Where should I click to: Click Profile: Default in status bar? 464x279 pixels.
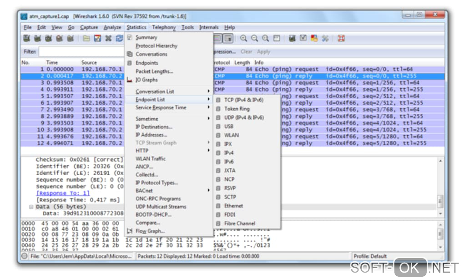click(370, 256)
